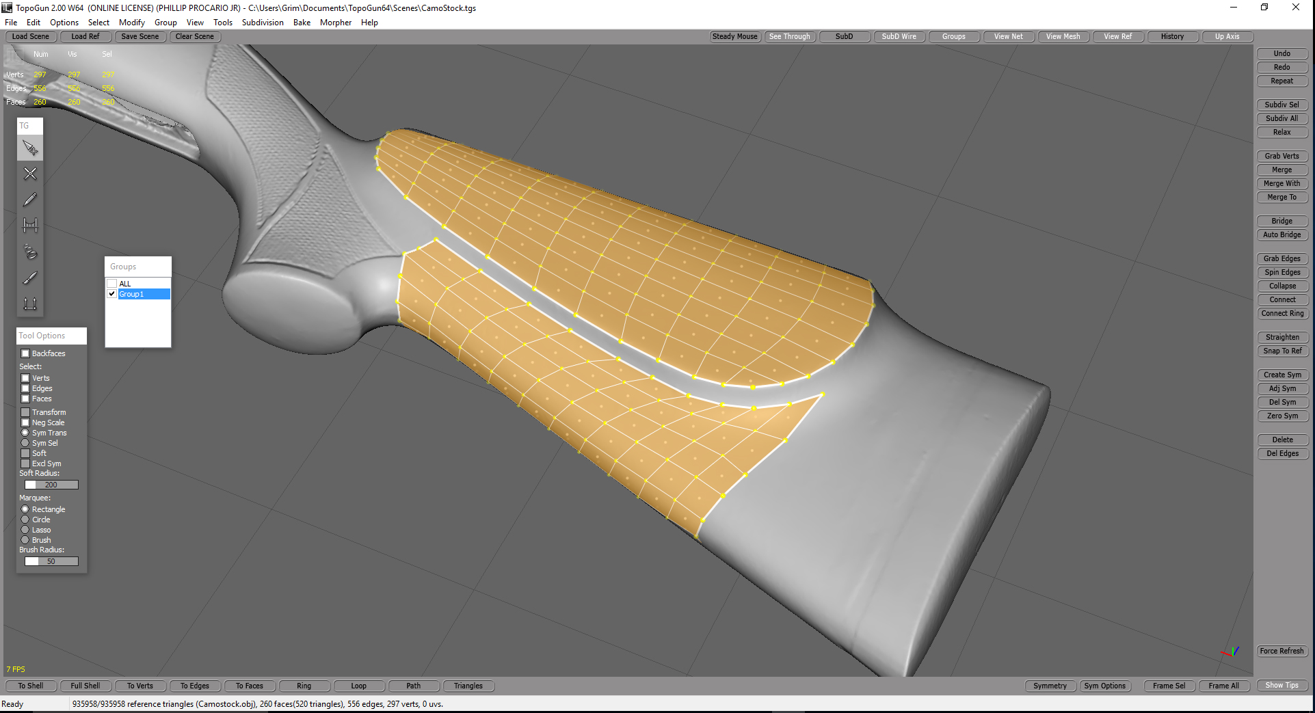Click the To Shell selection button

[x=31, y=686]
